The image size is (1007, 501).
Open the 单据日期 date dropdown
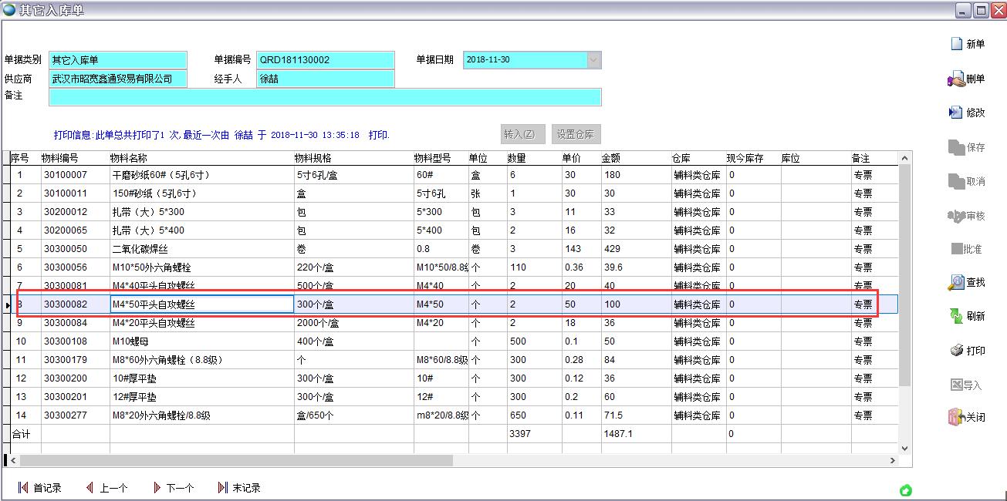593,60
